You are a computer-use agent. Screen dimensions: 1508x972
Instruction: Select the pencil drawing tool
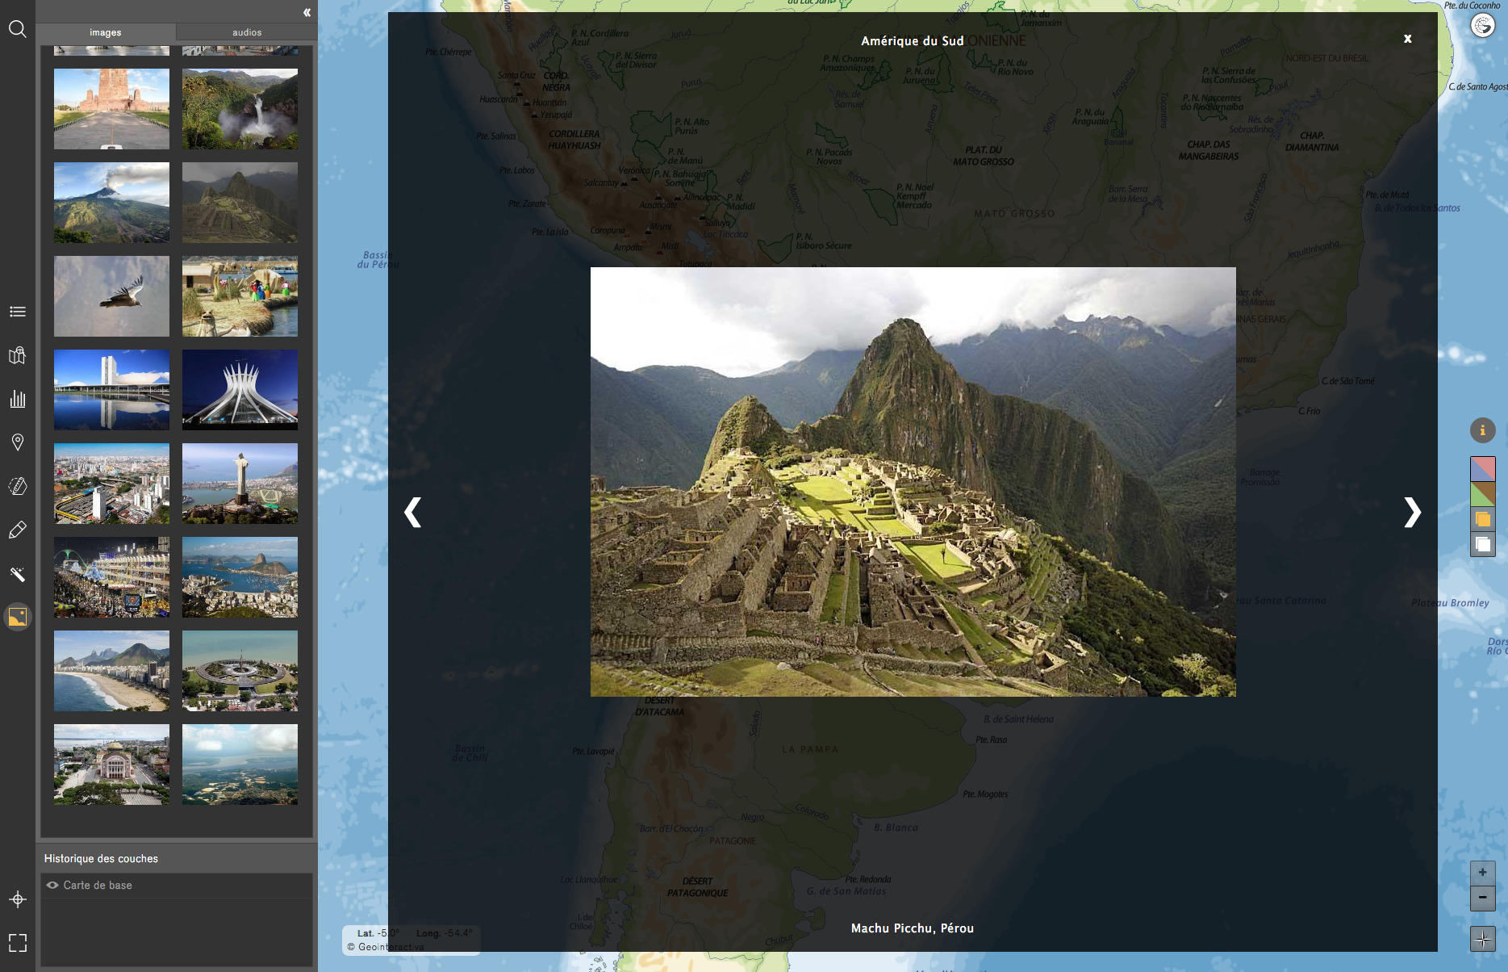[17, 530]
